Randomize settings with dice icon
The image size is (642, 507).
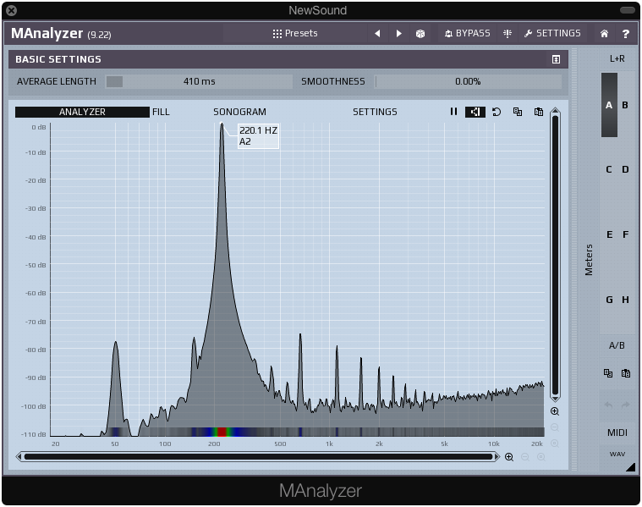(420, 34)
